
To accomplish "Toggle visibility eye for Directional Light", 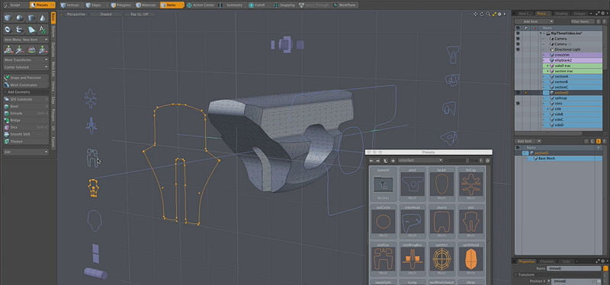I will (x=518, y=50).
